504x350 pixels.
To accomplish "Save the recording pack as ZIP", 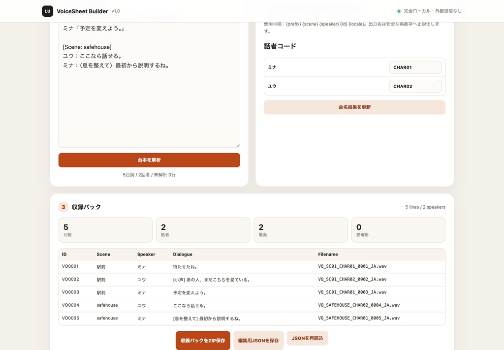I will [203, 341].
